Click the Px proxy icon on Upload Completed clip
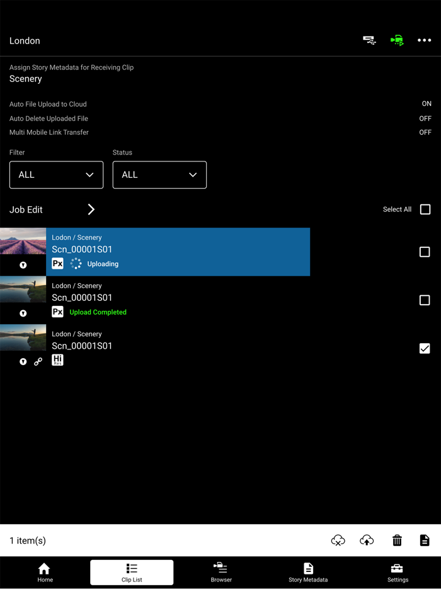This screenshot has width=441, height=589. [57, 312]
